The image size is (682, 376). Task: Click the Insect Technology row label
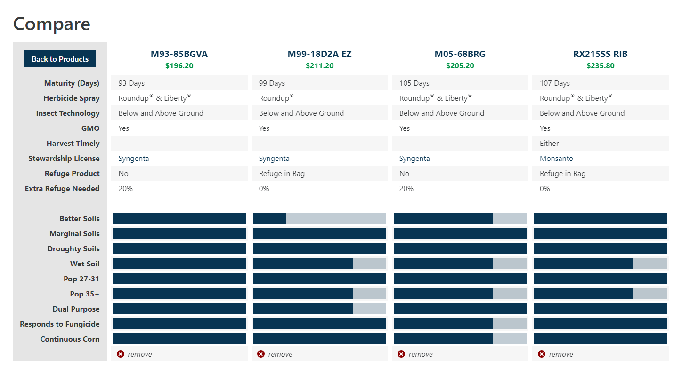tap(68, 113)
